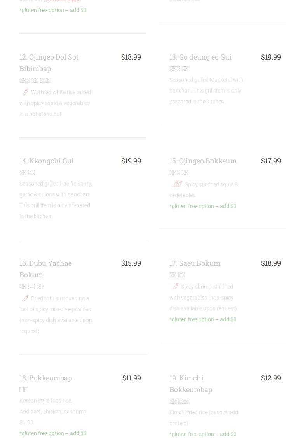Screen dimensions: 305x438
Task: Open the 12. Ojingeo Dol Sot Bibimbap title
Action: pyautogui.click(x=49, y=63)
